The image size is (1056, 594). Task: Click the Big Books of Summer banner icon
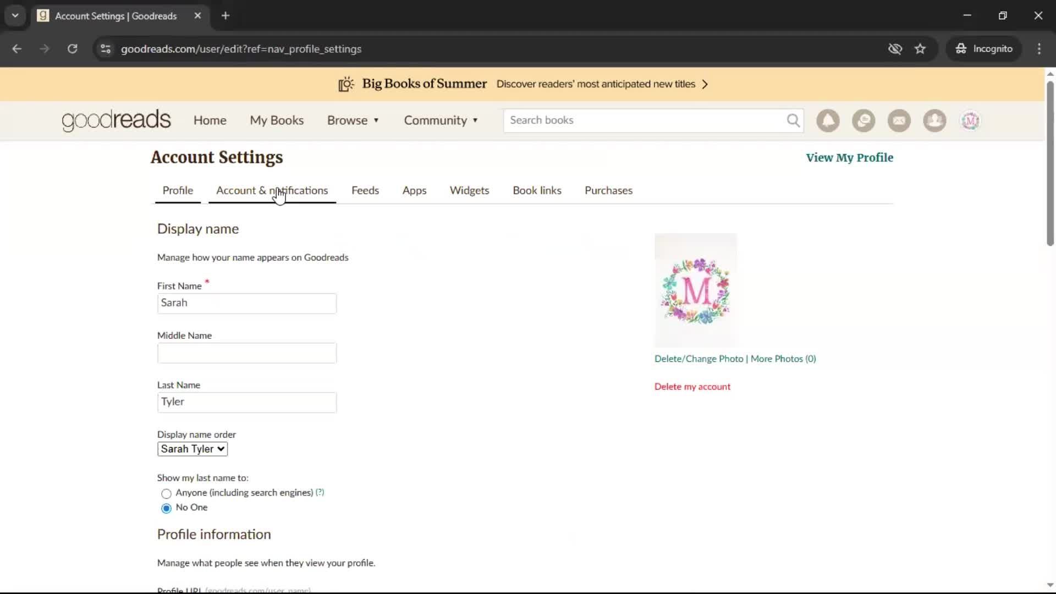pos(346,84)
